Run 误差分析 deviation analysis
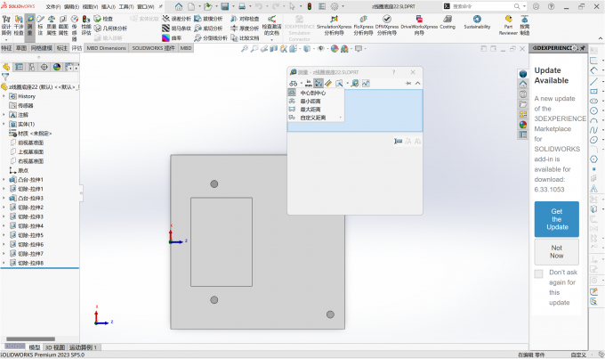 [x=177, y=19]
